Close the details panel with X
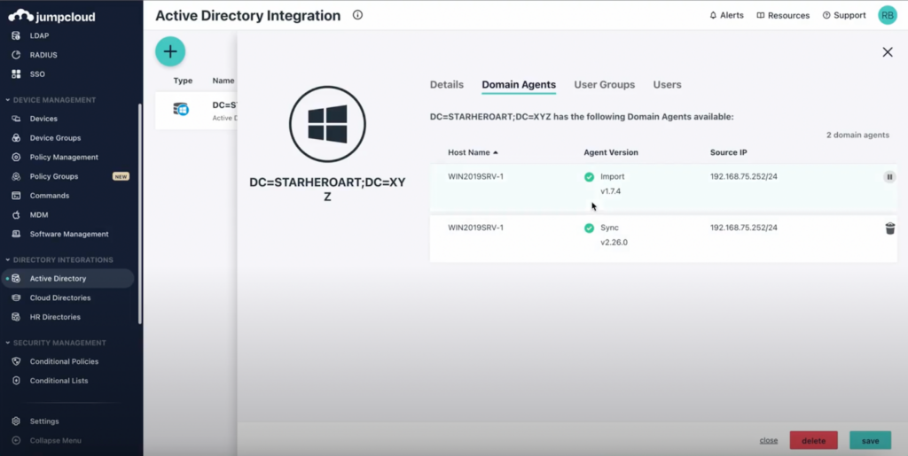Image resolution: width=908 pixels, height=456 pixels. [x=888, y=52]
